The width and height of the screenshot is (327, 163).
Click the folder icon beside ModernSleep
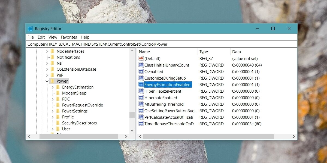click(x=58, y=93)
